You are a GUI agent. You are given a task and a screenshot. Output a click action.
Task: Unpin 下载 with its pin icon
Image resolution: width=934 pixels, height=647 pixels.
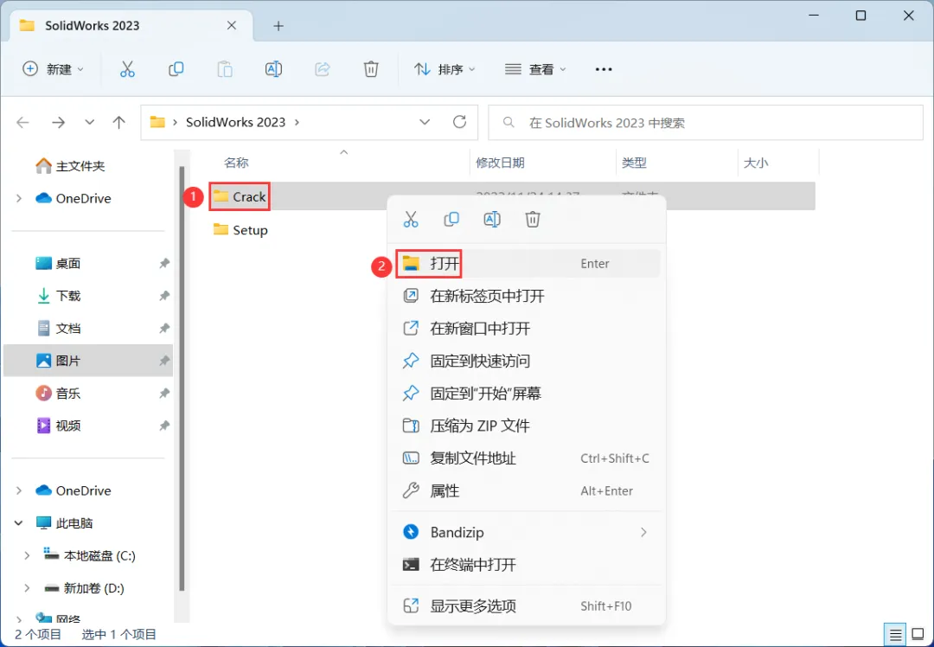coord(164,296)
